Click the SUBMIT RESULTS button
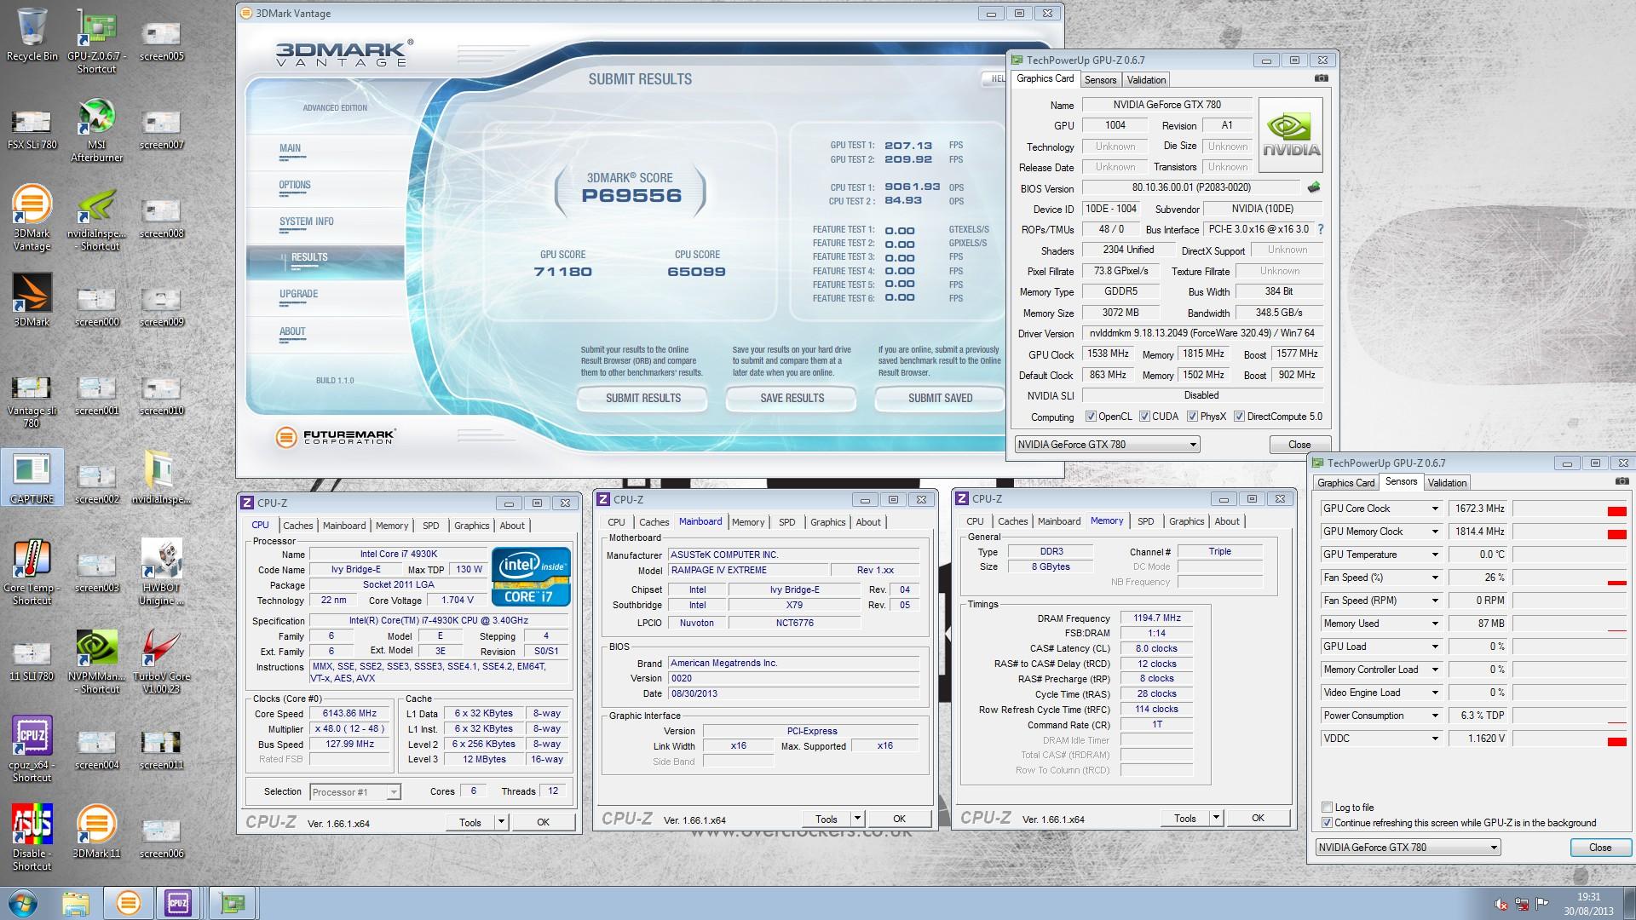This screenshot has width=1636, height=920. tap(642, 398)
